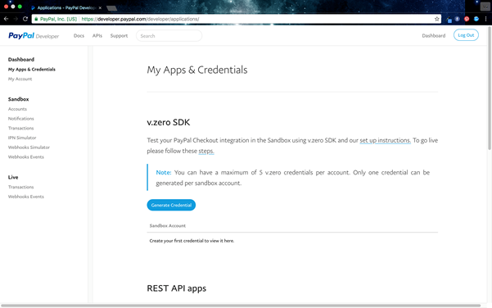The width and height of the screenshot is (492, 308).
Task: Click the browser back arrow
Action: [x=6, y=19]
